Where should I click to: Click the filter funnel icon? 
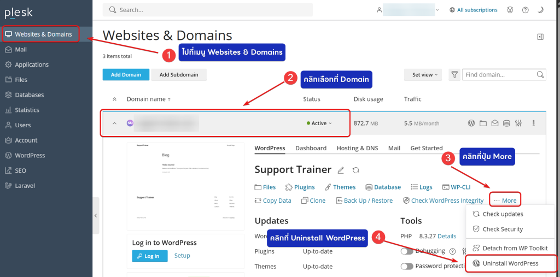point(454,75)
